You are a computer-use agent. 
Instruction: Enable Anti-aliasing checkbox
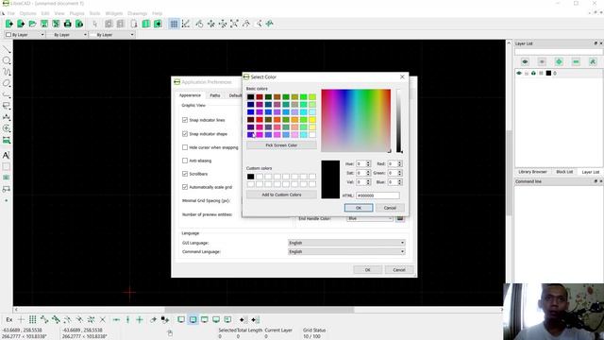185,161
